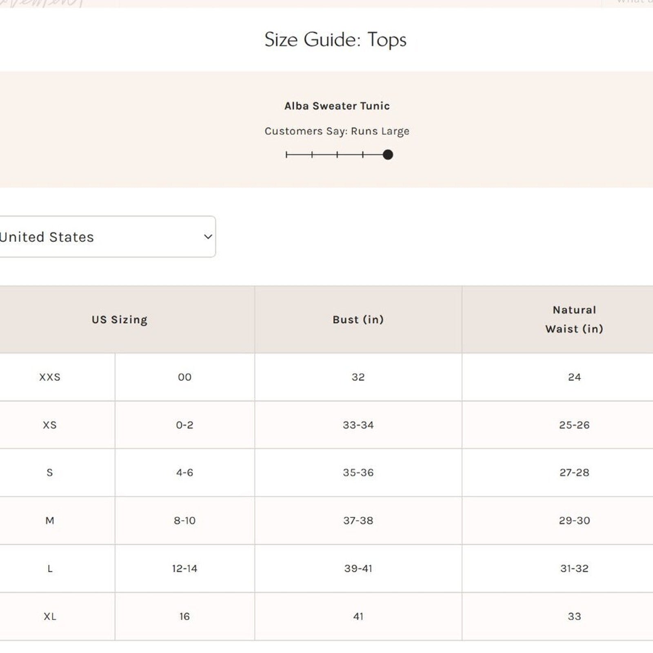Click the 39-41 bust measurement cell
653x653 pixels.
358,569
